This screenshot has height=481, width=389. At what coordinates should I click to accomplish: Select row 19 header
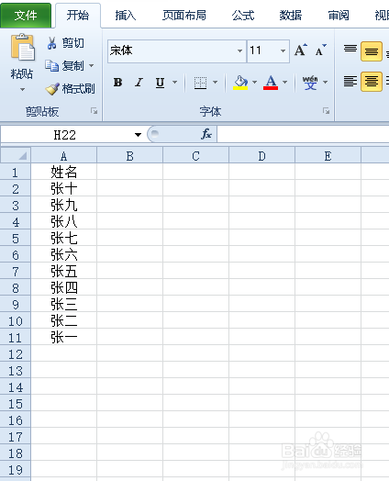tap(16, 470)
